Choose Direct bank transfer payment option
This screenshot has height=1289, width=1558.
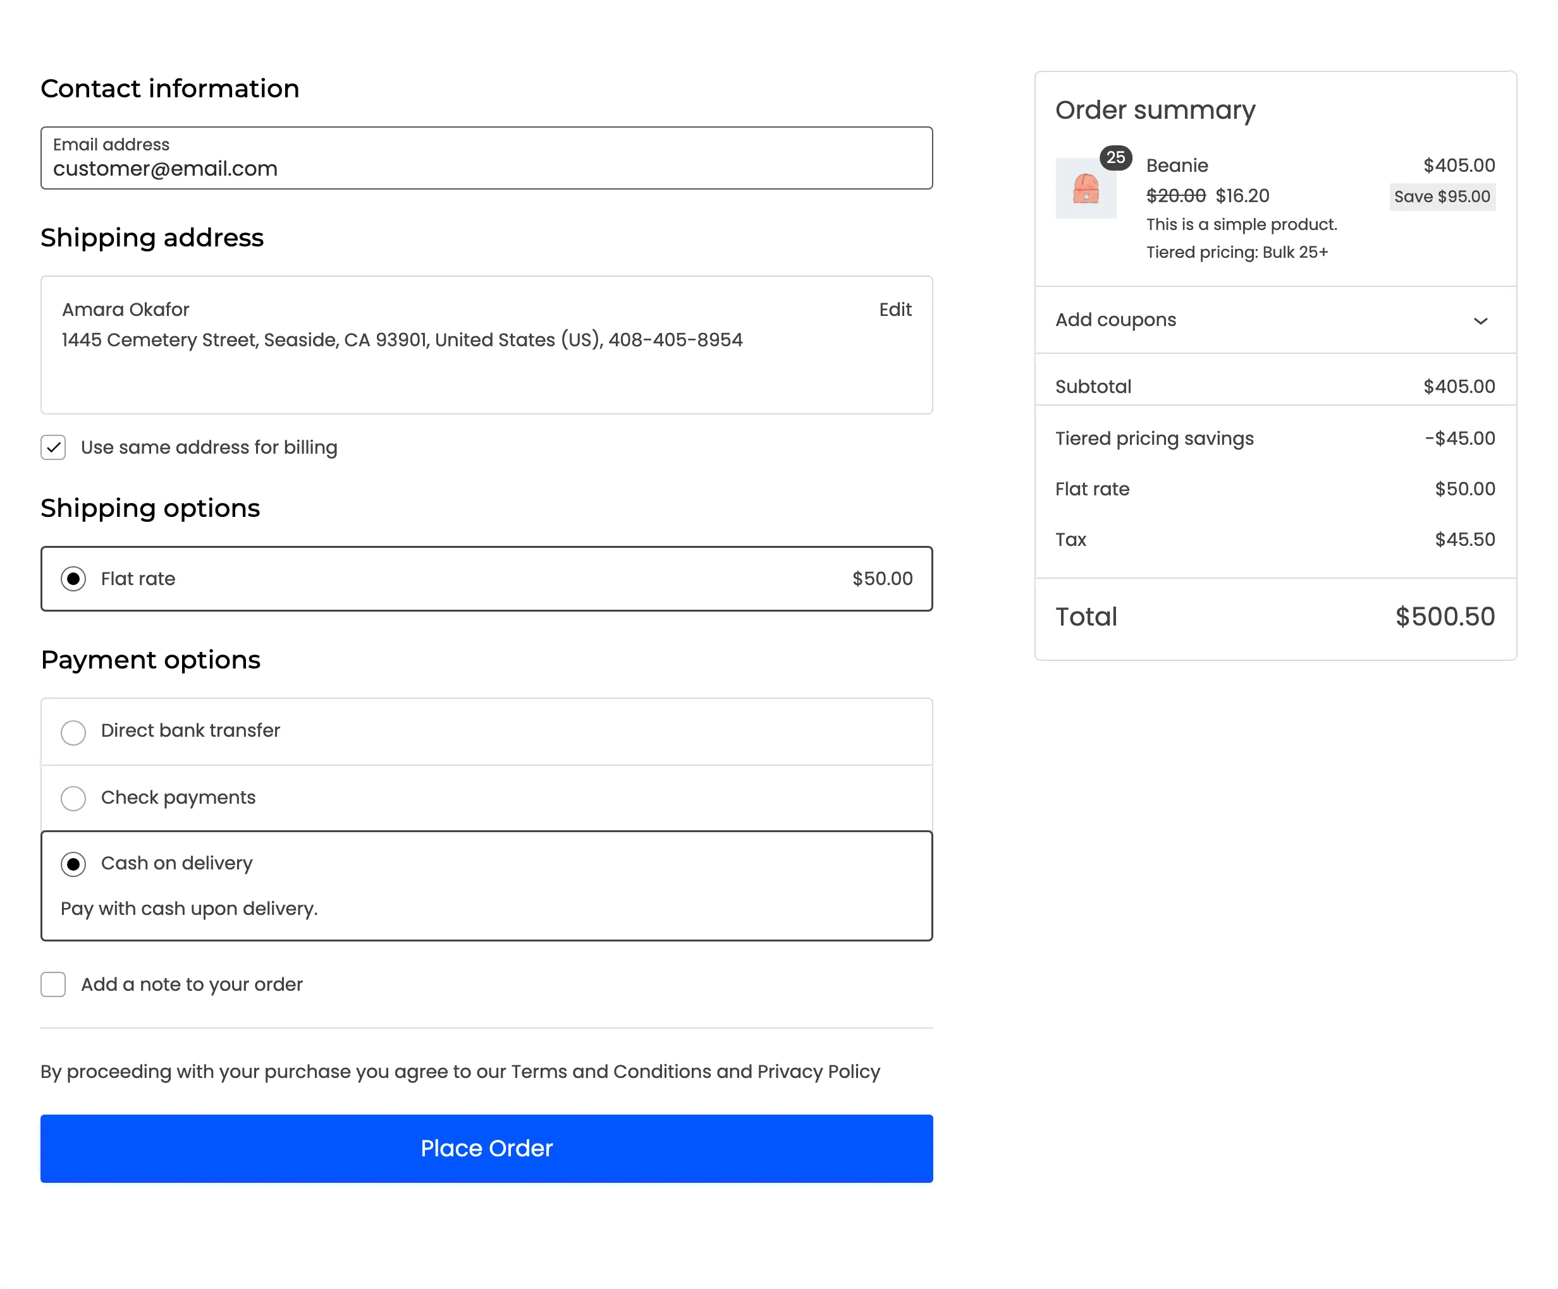[73, 732]
